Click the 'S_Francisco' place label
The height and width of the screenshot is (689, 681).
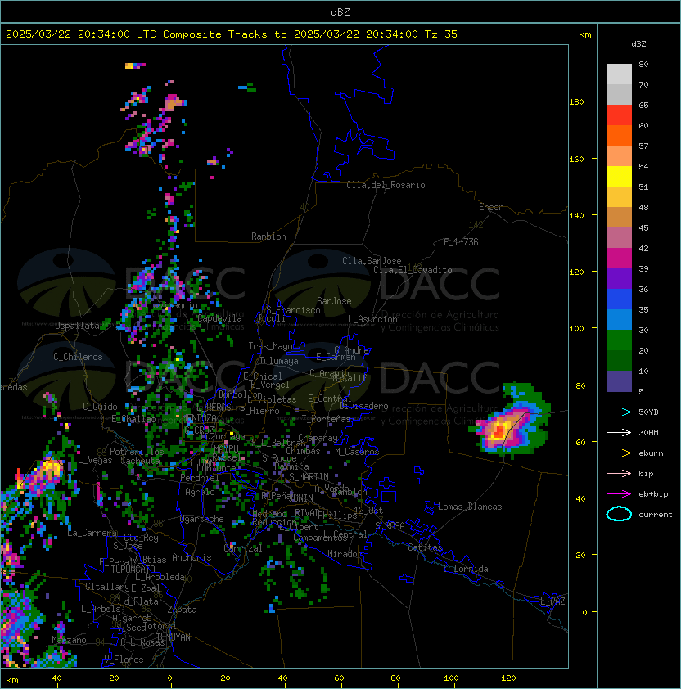[293, 310]
